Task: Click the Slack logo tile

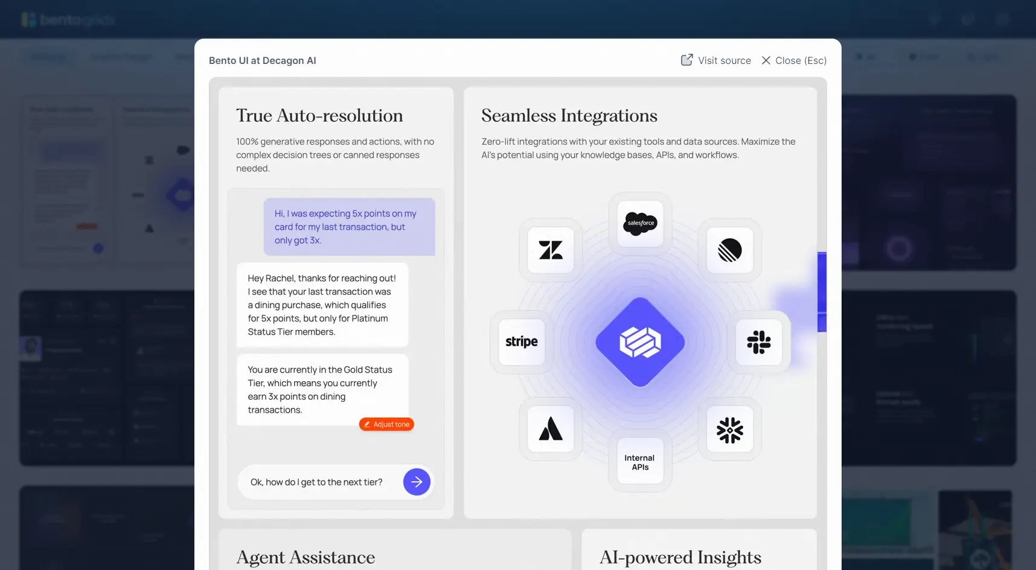Action: tap(759, 342)
